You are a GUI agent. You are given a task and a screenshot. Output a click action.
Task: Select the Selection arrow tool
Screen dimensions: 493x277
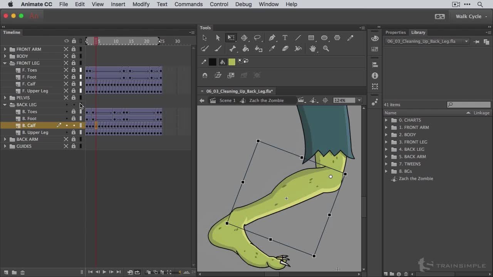click(205, 38)
